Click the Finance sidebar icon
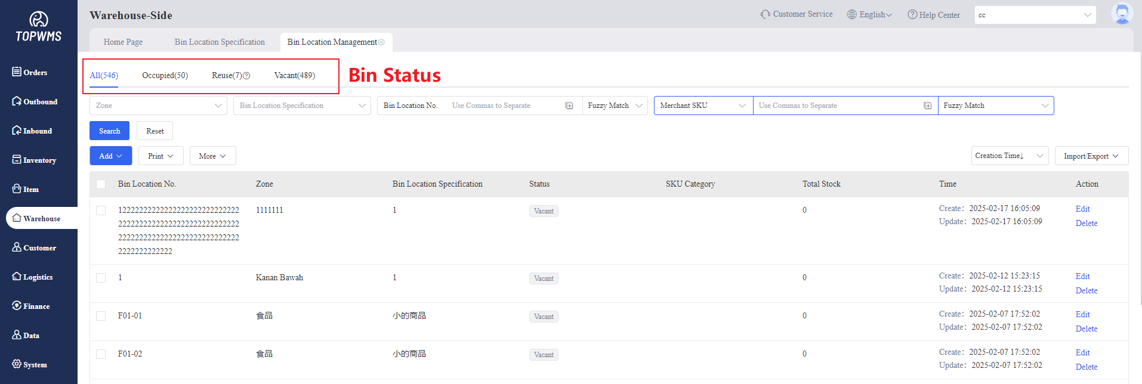Screen dimensions: 1142x384 point(17,306)
